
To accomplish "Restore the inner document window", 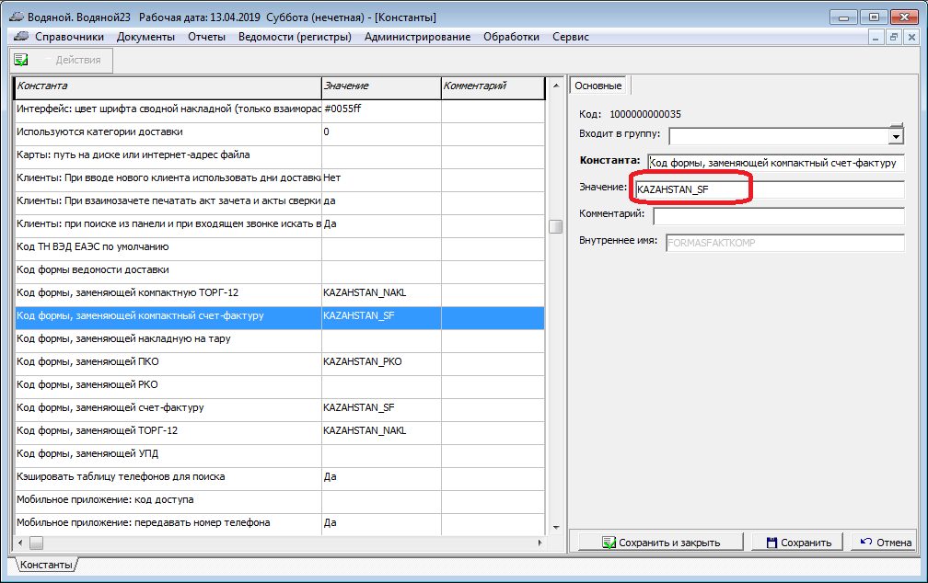I will pyautogui.click(x=893, y=37).
